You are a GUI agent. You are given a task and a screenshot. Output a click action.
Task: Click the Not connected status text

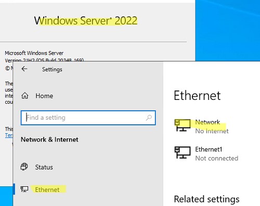pyautogui.click(x=217, y=158)
